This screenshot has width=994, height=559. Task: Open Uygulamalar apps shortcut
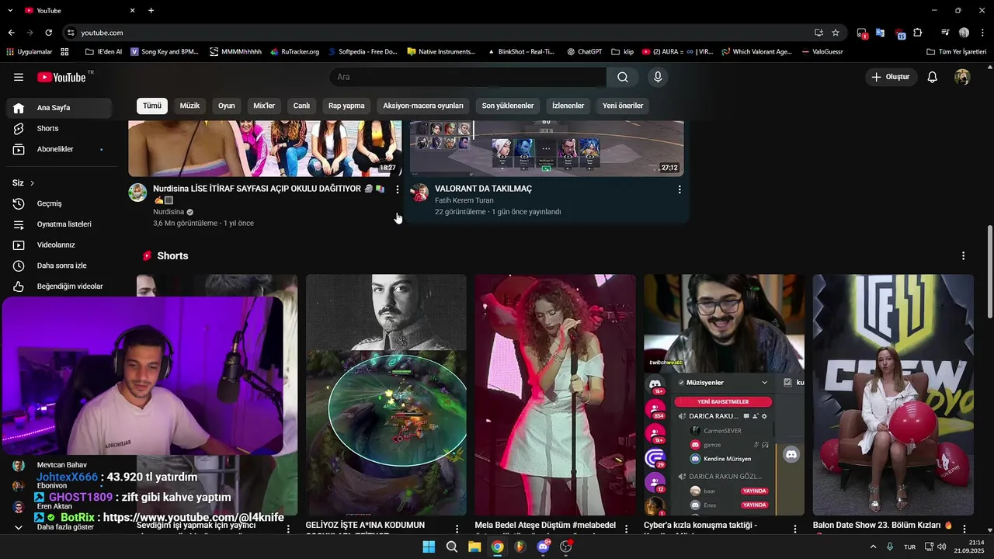(x=29, y=52)
